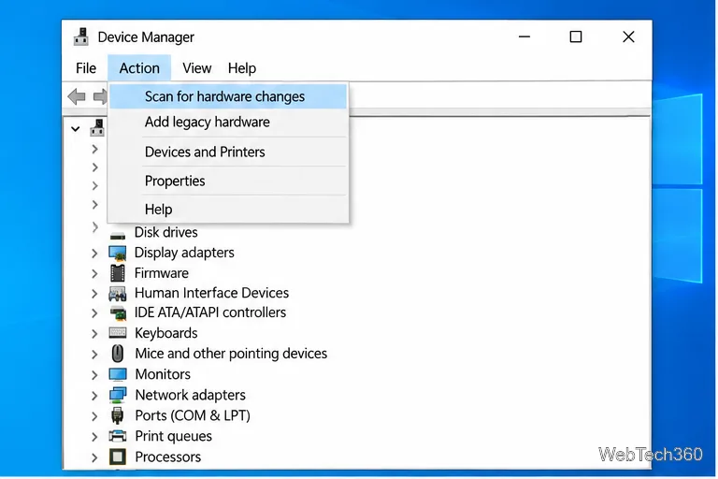
Task: Select the Print queues label
Action: point(174,436)
